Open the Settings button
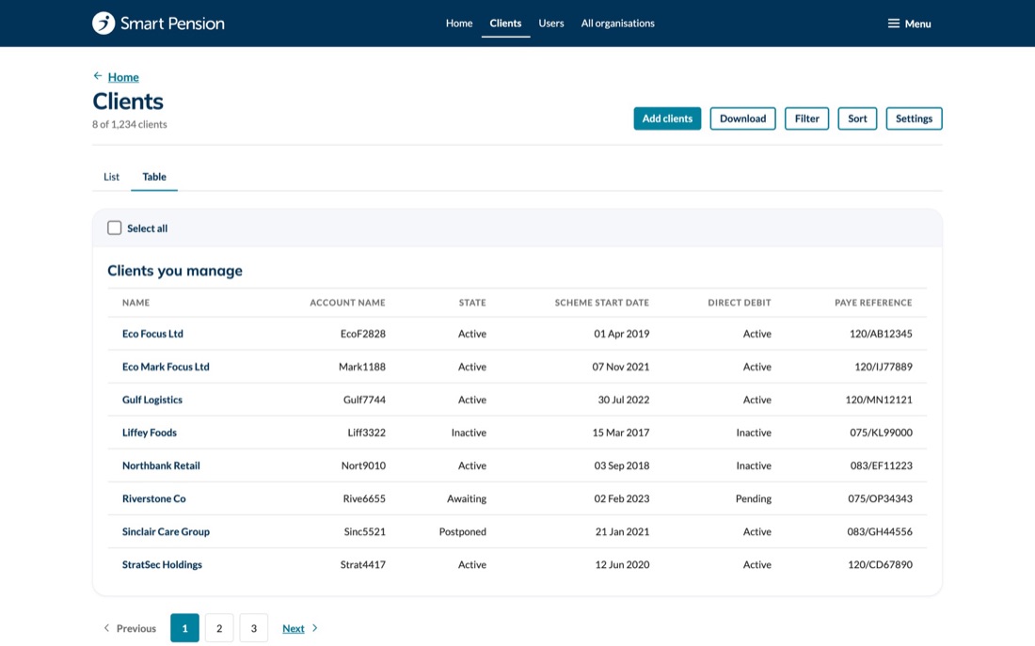 tap(915, 118)
